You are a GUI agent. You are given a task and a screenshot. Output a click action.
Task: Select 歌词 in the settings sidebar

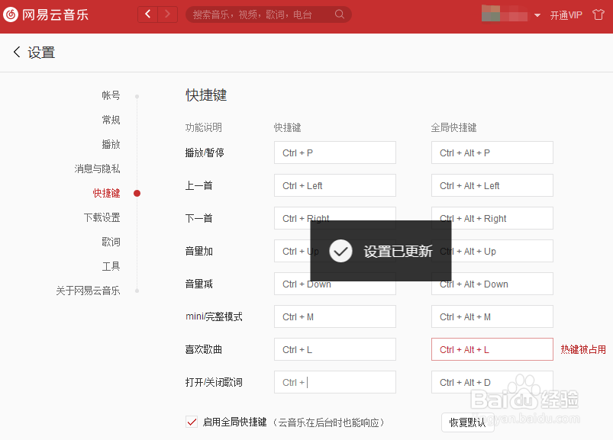[111, 242]
